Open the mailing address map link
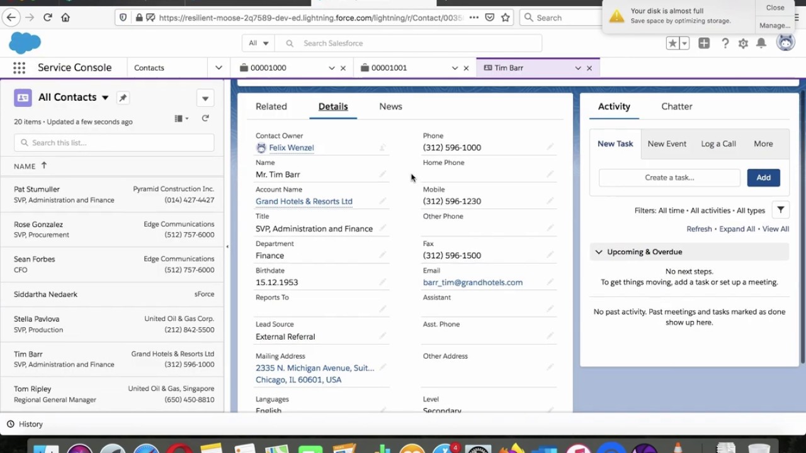Screen dimensions: 806x453 [x=315, y=374]
